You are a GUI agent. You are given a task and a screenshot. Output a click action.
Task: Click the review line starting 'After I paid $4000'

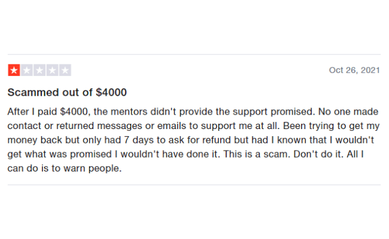(x=193, y=112)
